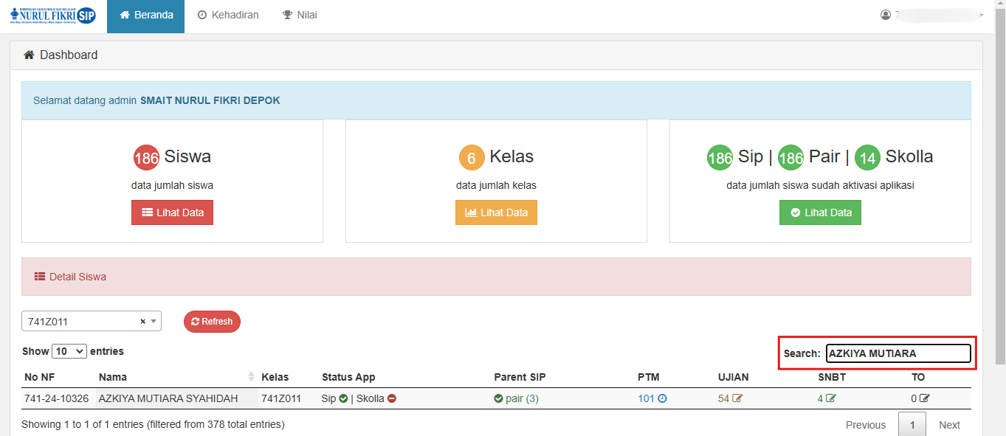
Task: Click the orange Lihat Data Kelas button
Action: (496, 212)
